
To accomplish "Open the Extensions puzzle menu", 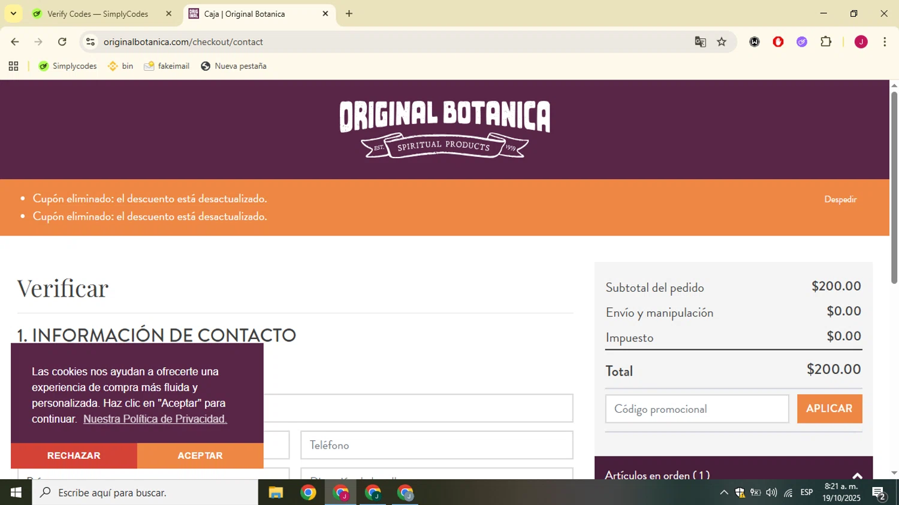I will (826, 42).
